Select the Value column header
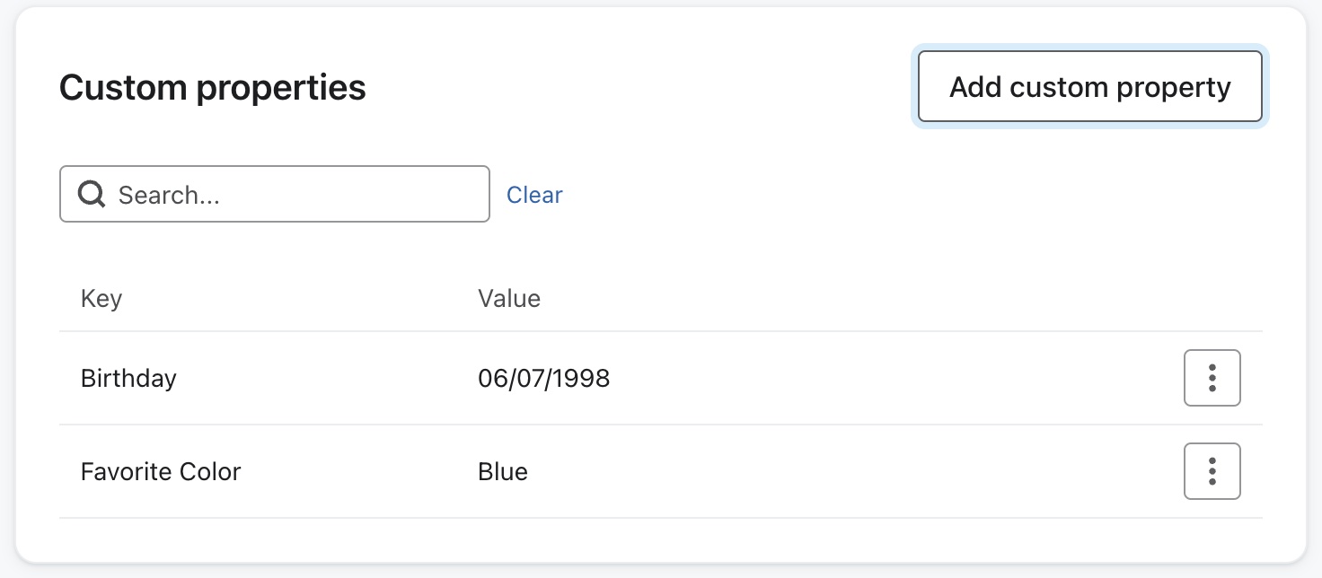Screen dimensions: 1322x578 pyautogui.click(x=509, y=298)
